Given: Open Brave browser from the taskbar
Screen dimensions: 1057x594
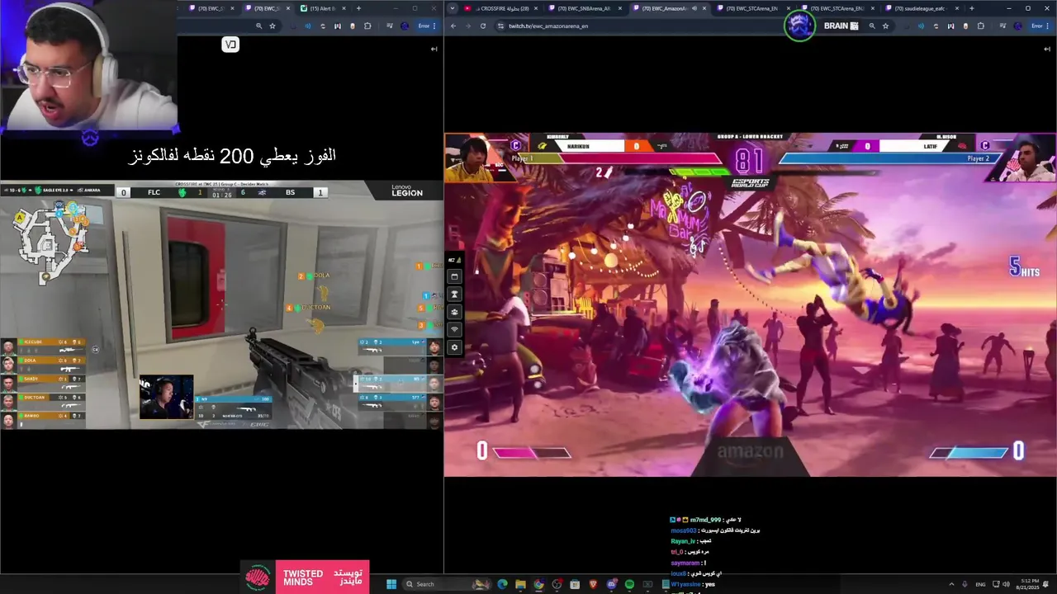Looking at the screenshot, I should pos(593,584).
